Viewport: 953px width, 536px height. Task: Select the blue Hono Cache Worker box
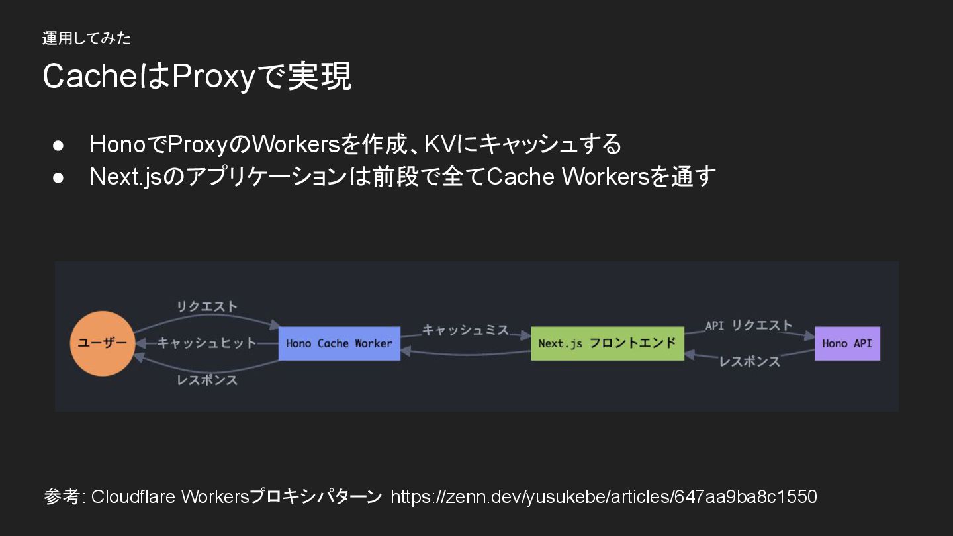coord(339,343)
